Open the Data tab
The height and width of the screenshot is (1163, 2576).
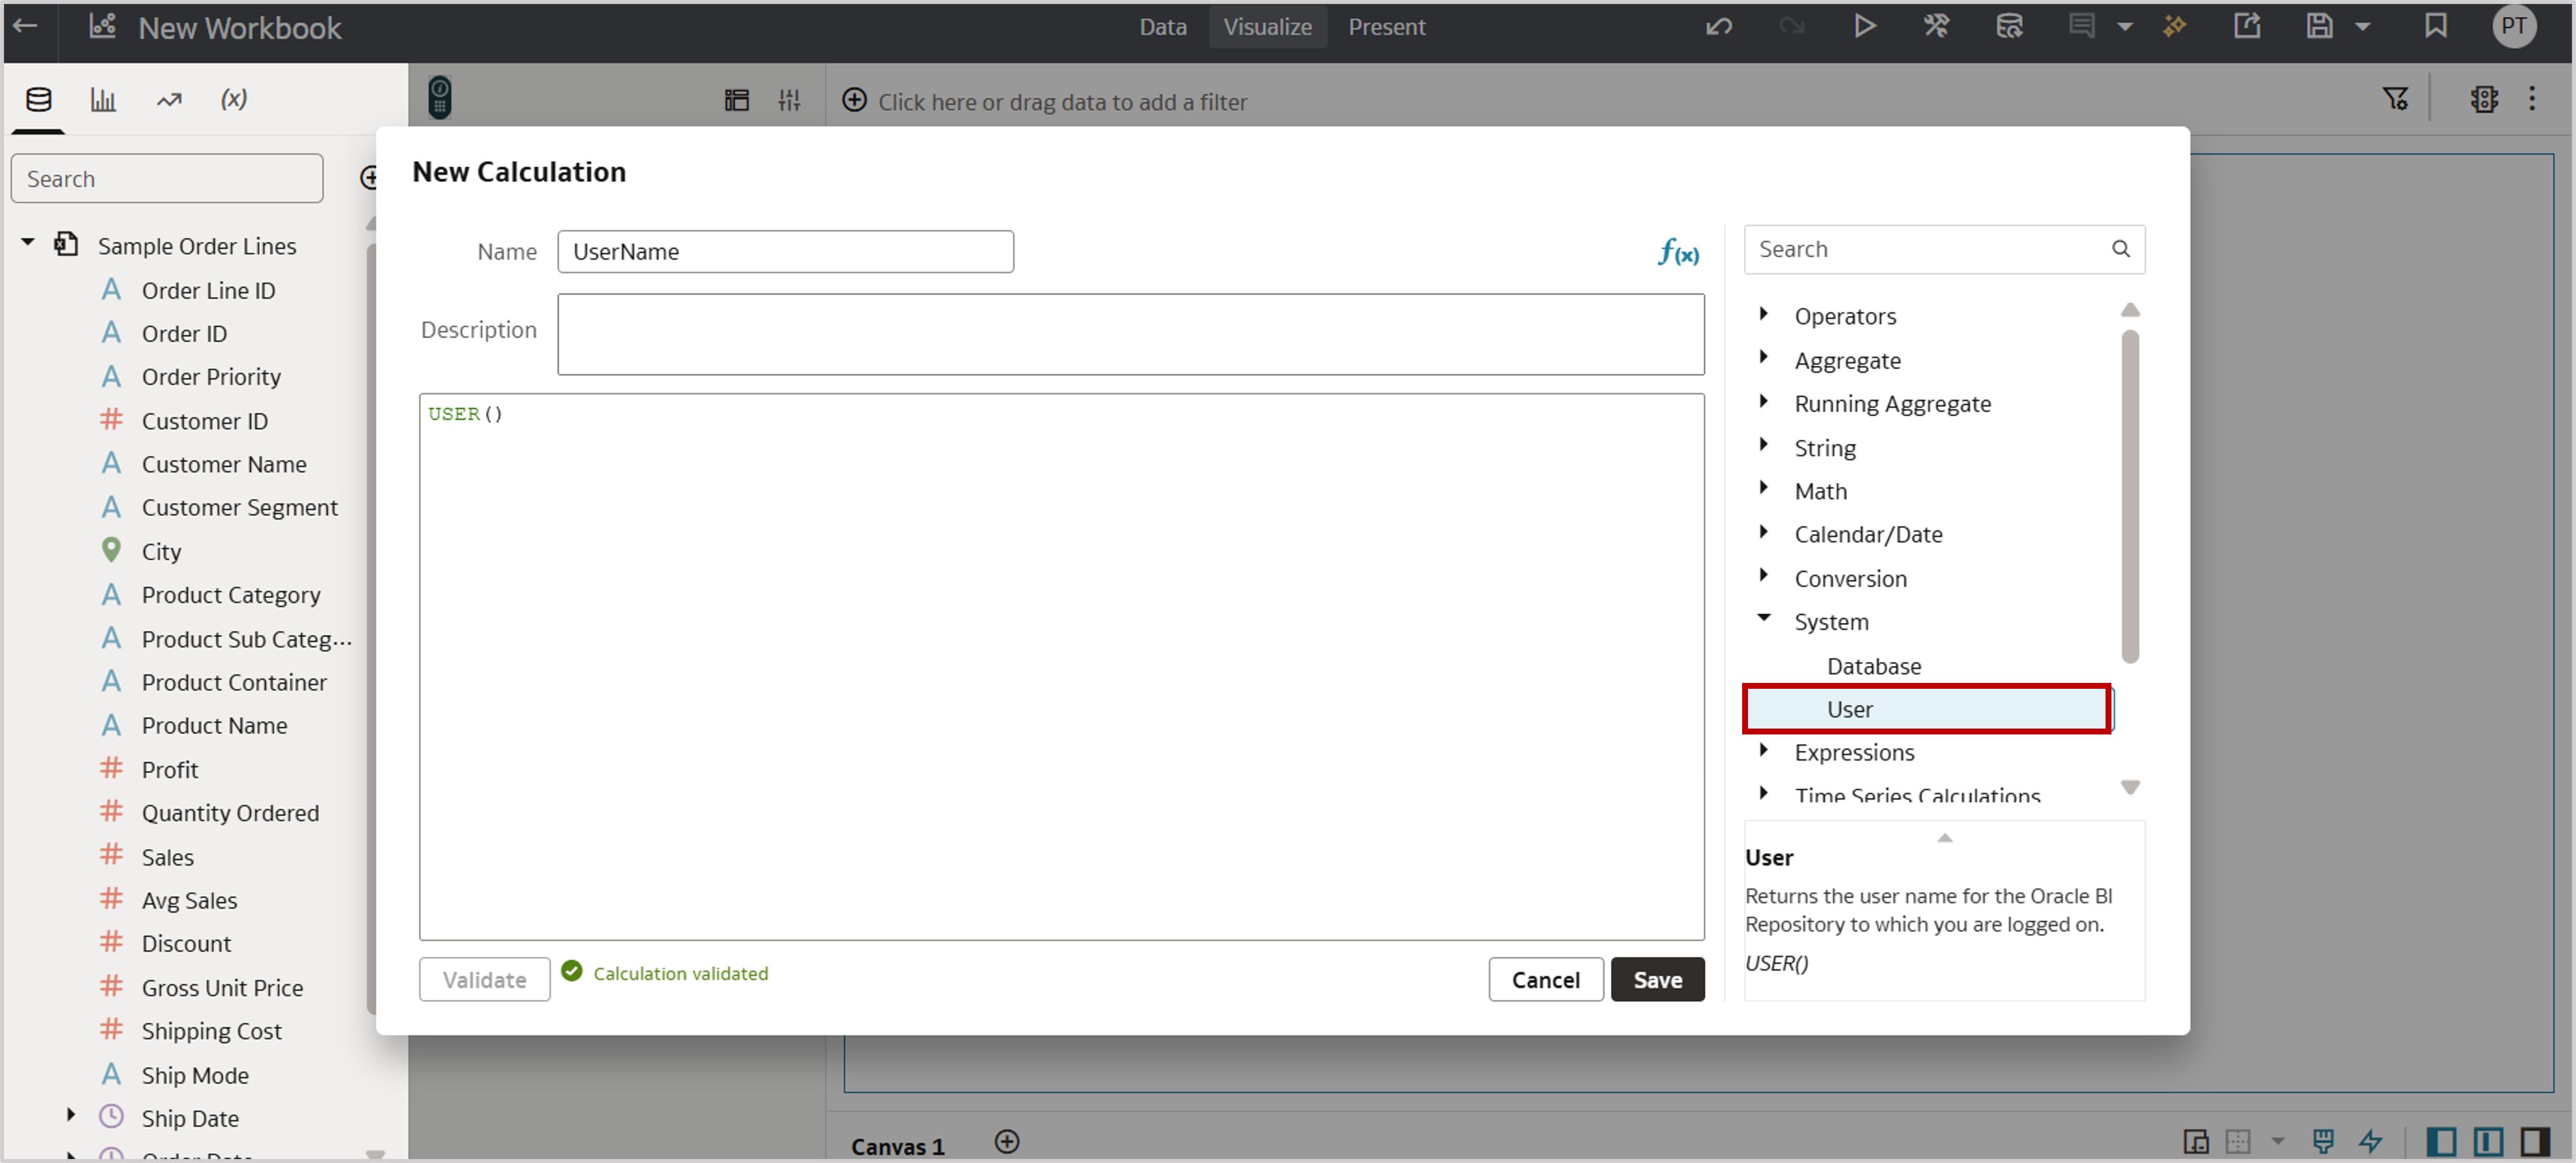[x=1162, y=27]
